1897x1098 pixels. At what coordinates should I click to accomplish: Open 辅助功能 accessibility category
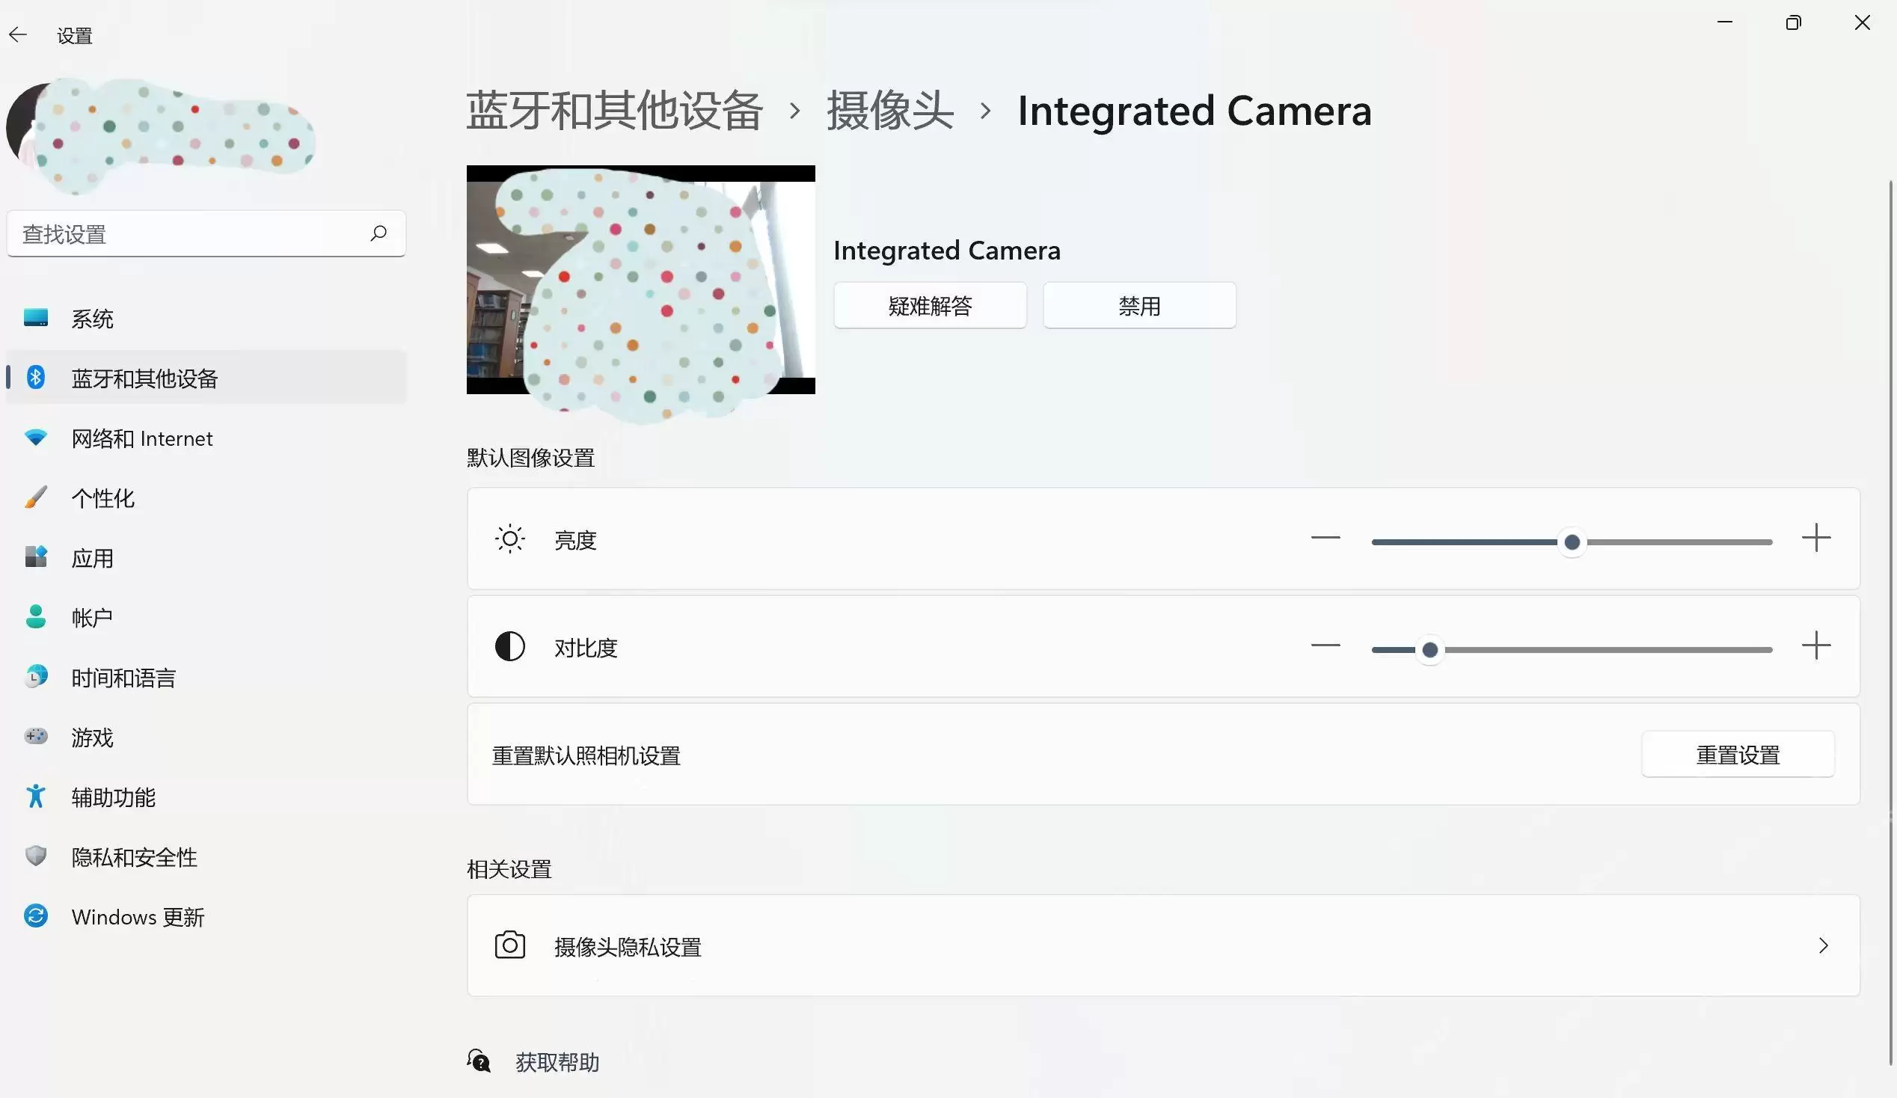coord(206,797)
